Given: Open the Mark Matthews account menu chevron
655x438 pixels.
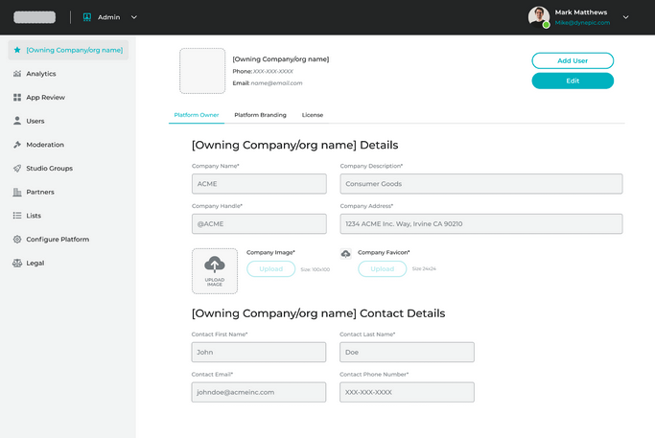Looking at the screenshot, I should (625, 17).
